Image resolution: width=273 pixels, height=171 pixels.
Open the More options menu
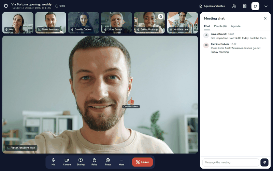point(121,162)
